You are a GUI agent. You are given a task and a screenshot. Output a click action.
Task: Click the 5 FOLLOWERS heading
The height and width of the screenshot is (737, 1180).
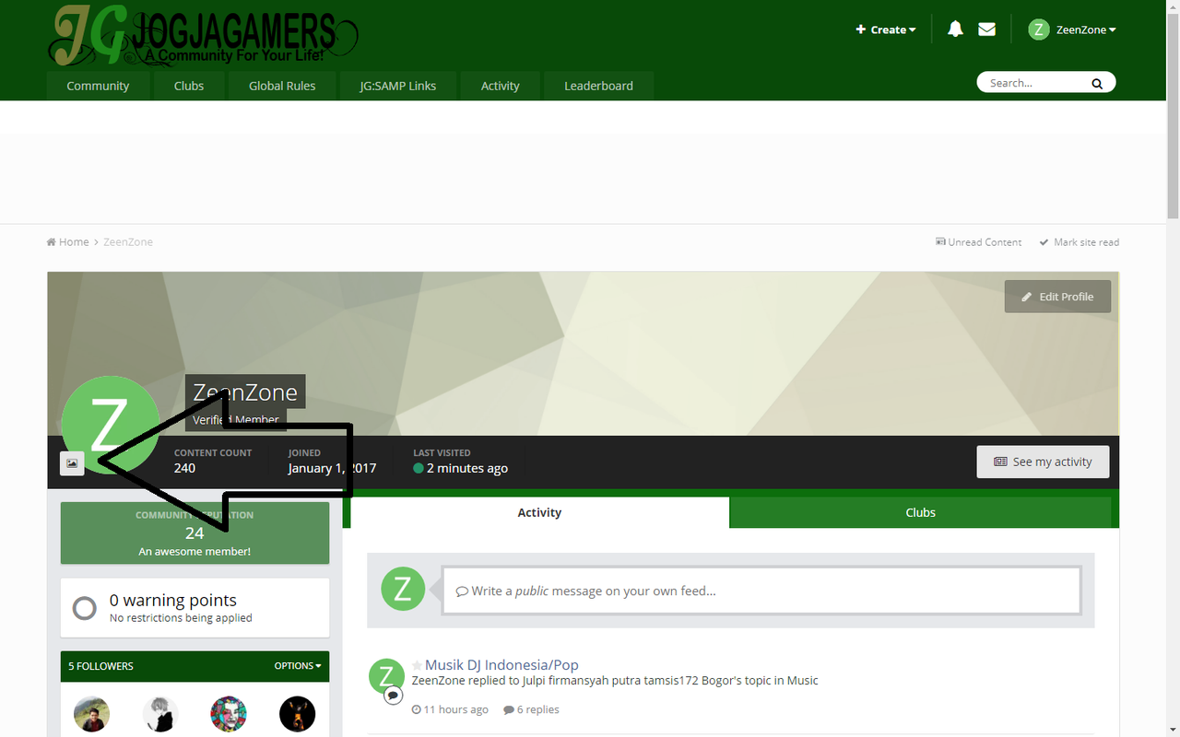pos(100,666)
